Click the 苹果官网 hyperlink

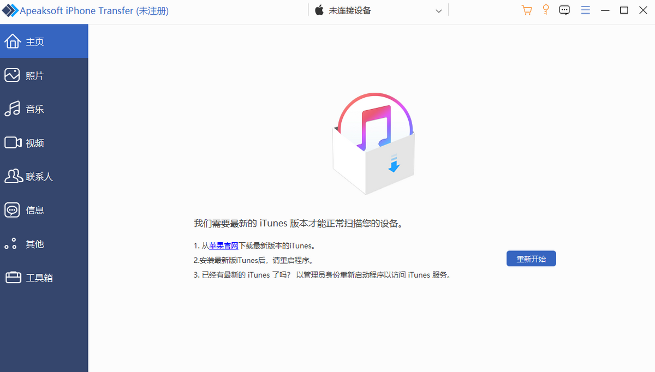pos(224,246)
